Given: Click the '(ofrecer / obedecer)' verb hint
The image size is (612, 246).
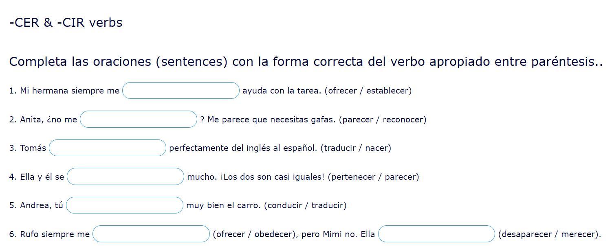Looking at the screenshot, I should click(x=254, y=234).
